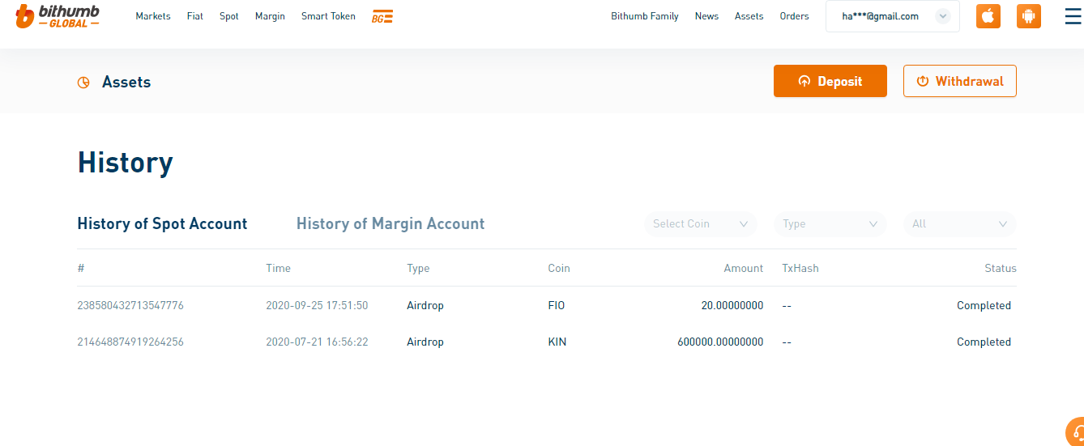Image resolution: width=1084 pixels, height=446 pixels.
Task: Go to Smart Token menu
Action: coord(328,16)
